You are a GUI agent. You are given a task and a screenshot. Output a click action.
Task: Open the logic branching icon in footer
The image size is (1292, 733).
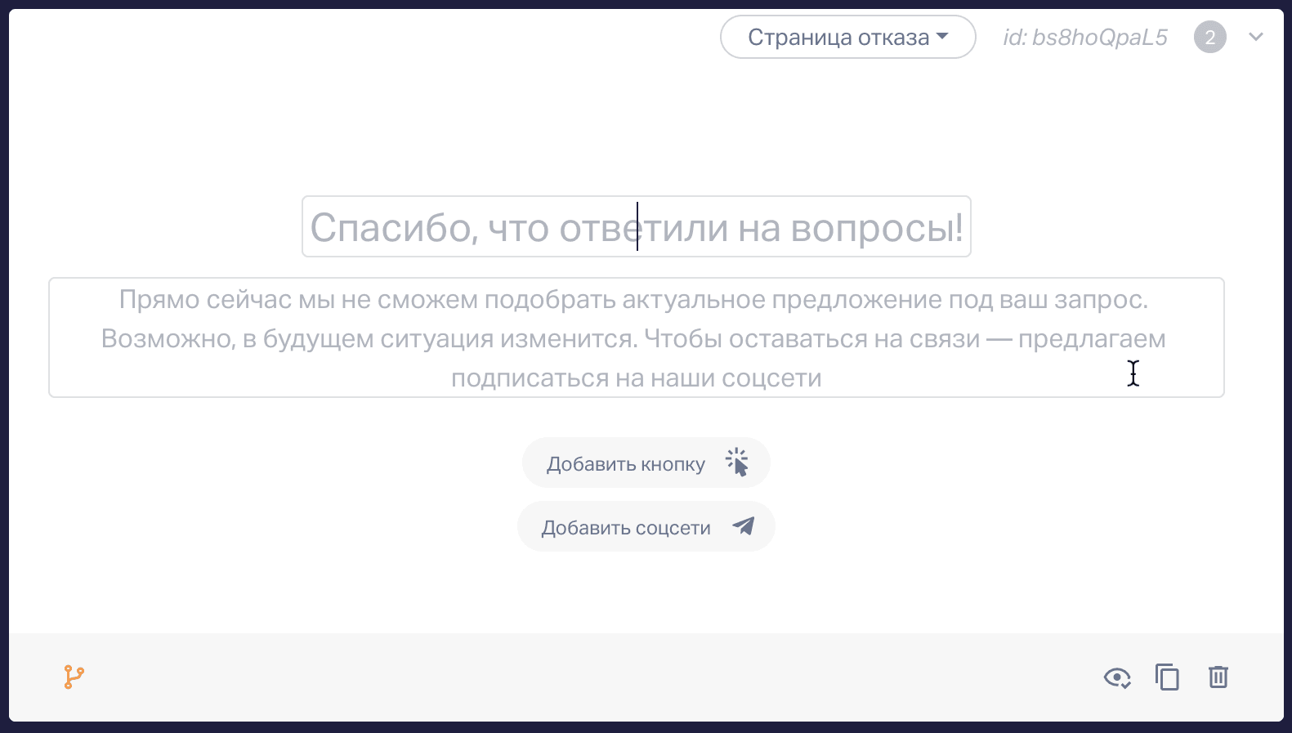pos(74,677)
